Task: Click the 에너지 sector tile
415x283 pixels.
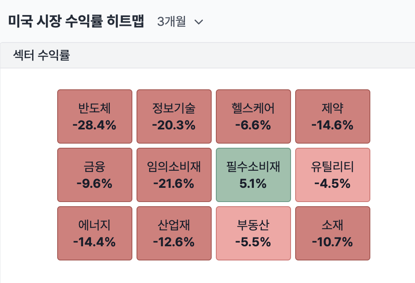Action: click(x=94, y=233)
